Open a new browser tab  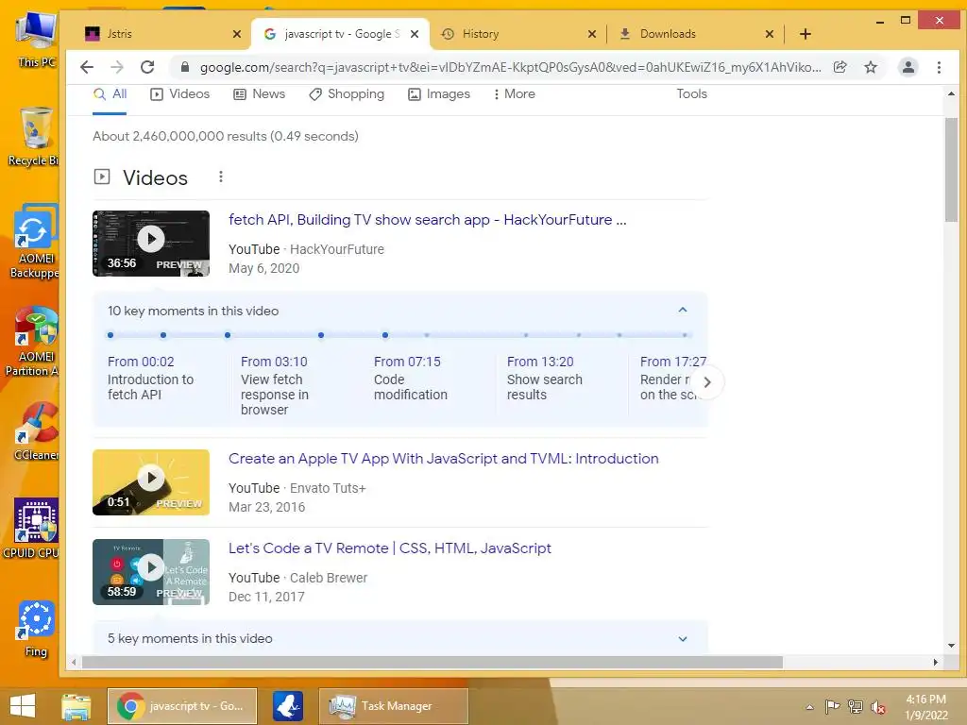(x=805, y=34)
